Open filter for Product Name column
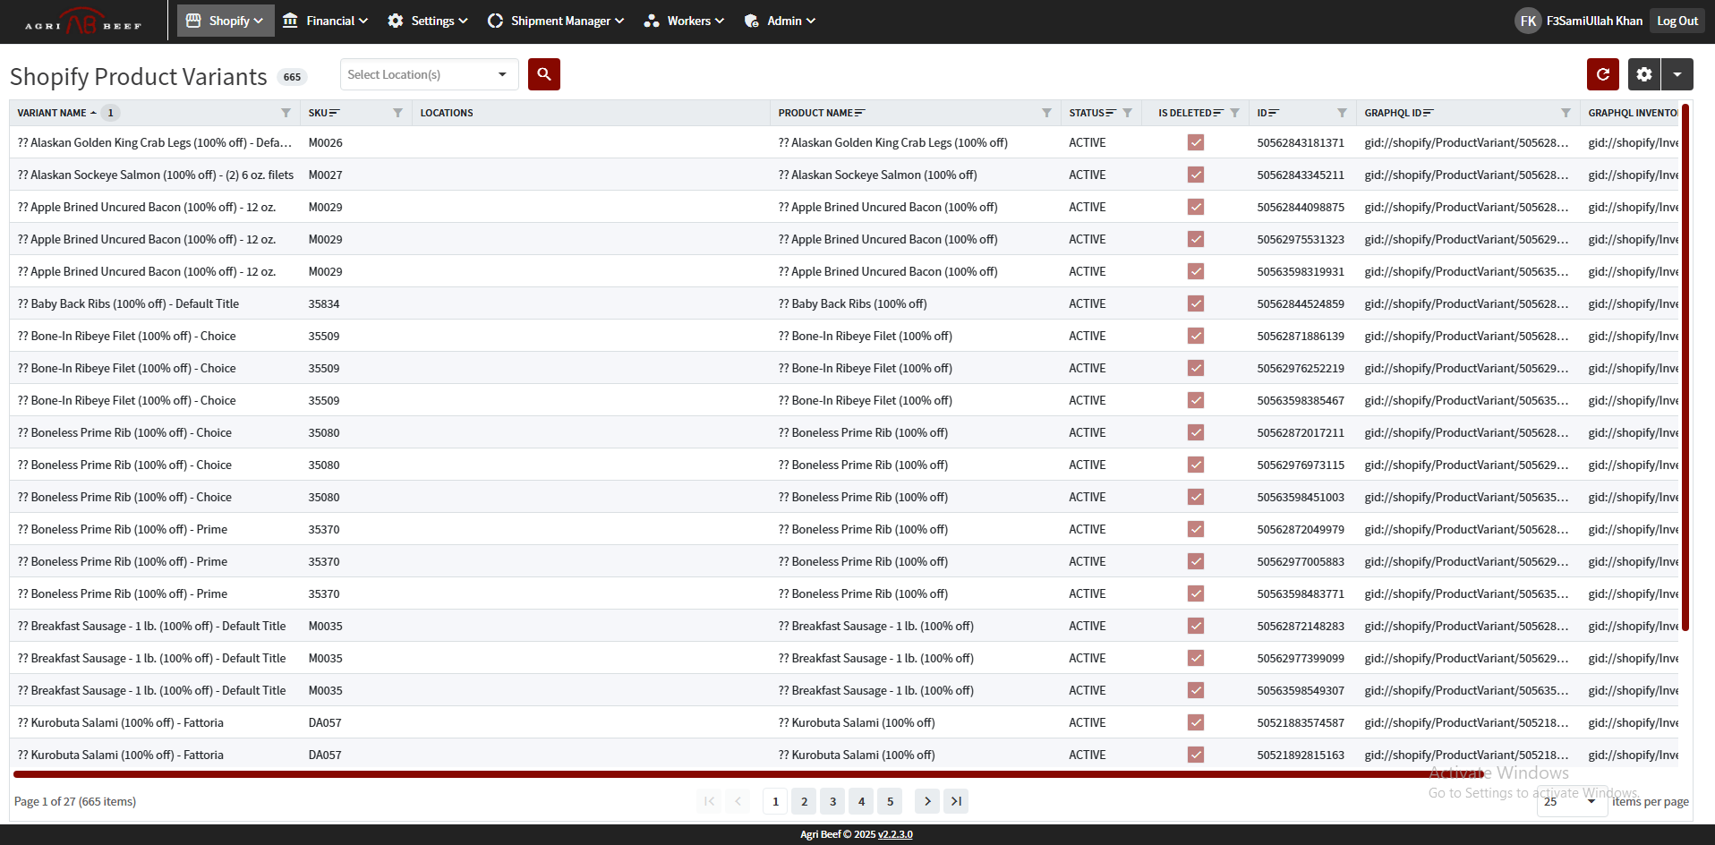1715x845 pixels. [x=1046, y=113]
